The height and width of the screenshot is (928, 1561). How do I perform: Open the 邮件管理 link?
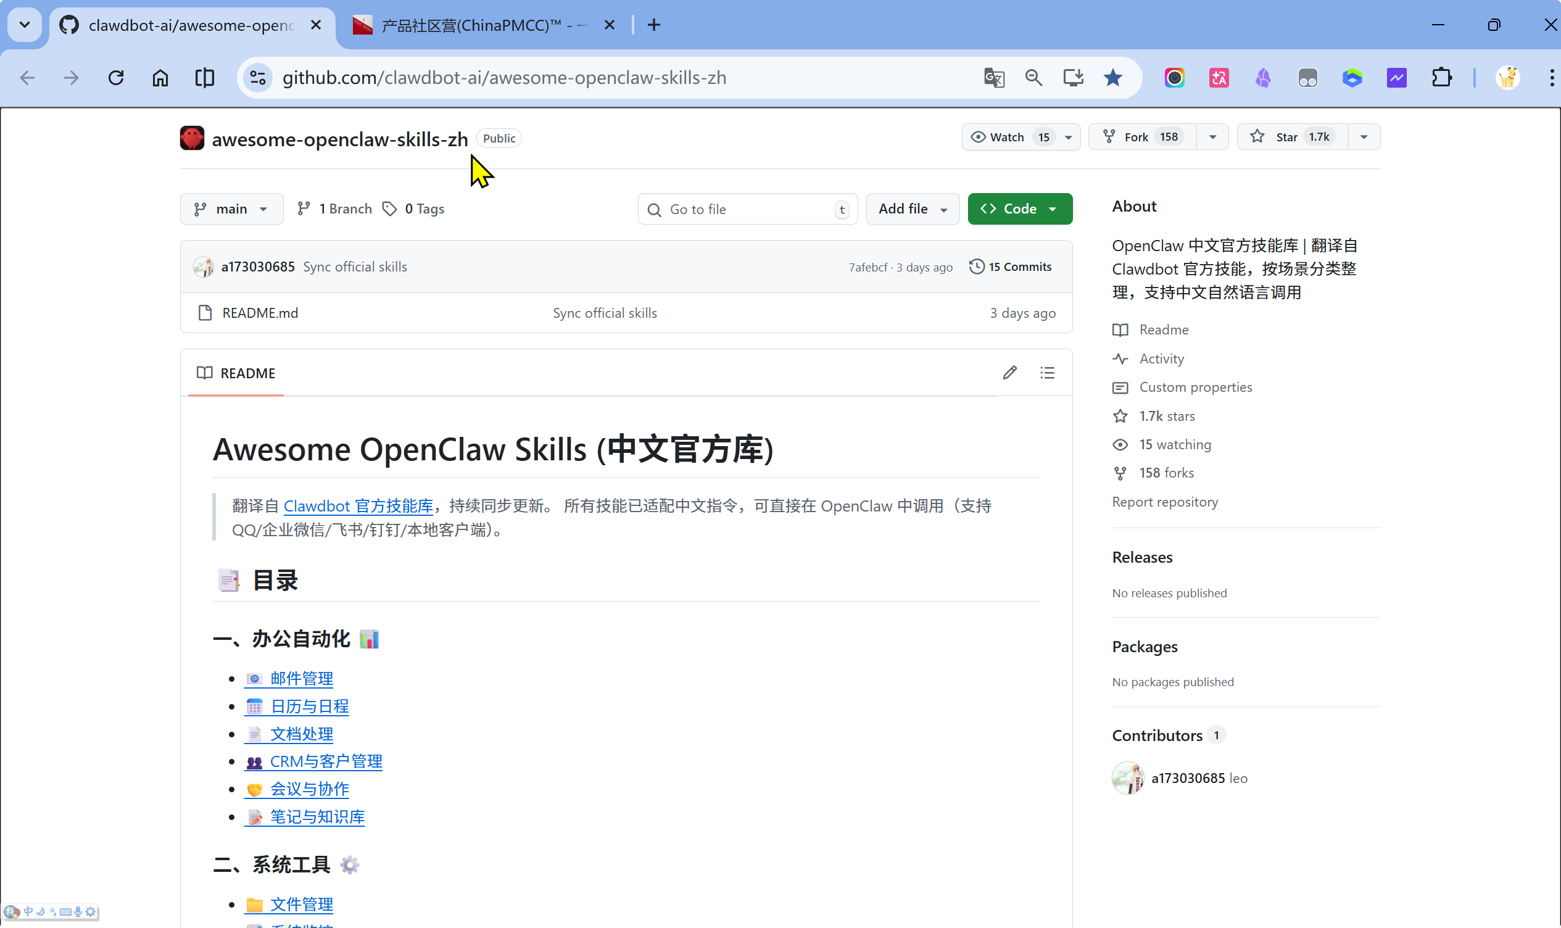click(x=301, y=679)
